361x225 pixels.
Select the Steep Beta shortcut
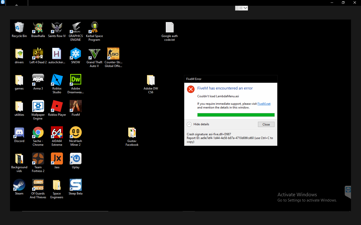75,187
